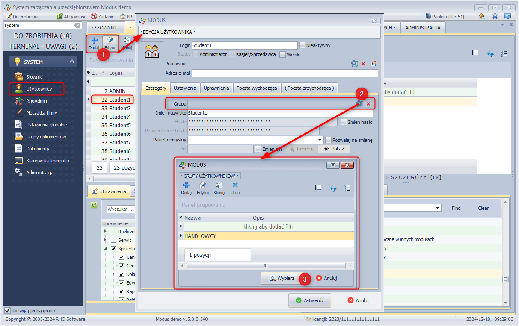The image size is (519, 326).
Task: Click the Zatwierdź button
Action: coord(309,300)
